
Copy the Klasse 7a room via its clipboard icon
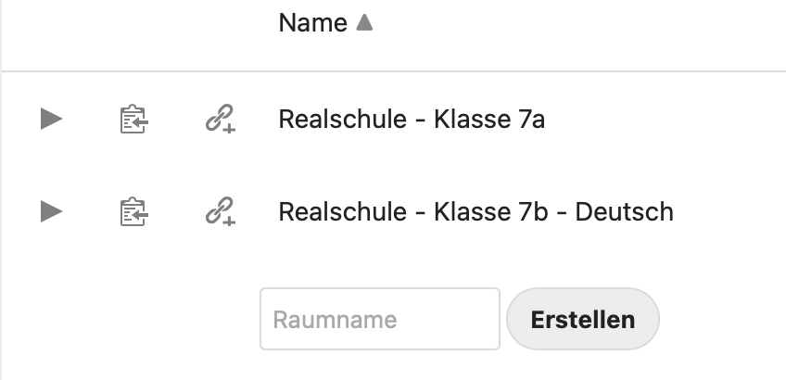(x=134, y=119)
